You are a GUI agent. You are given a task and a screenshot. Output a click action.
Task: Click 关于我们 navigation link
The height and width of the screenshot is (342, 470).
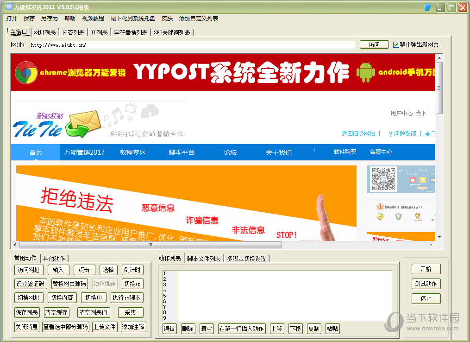click(x=278, y=152)
